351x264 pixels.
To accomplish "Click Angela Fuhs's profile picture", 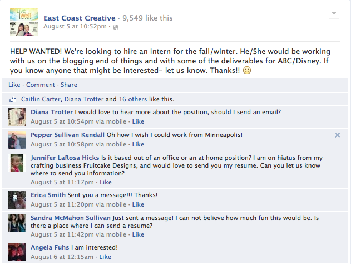I will tap(17, 252).
